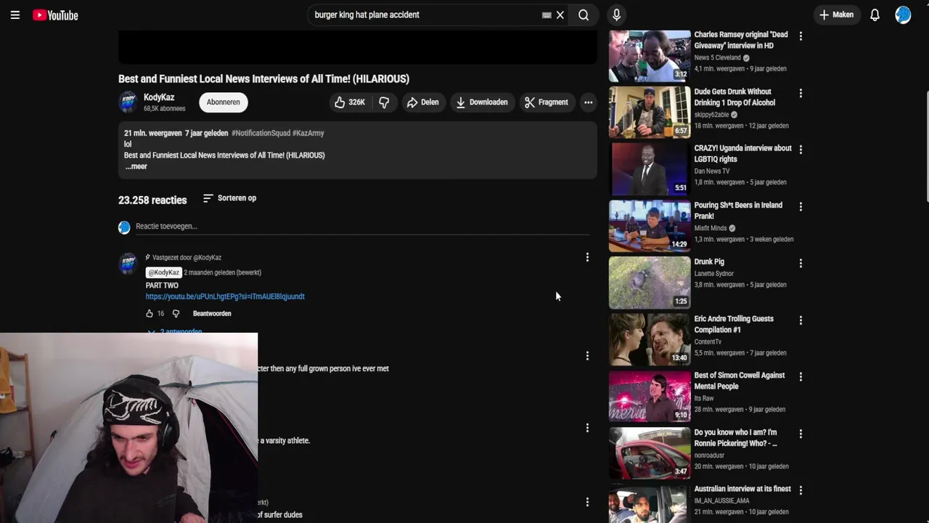Focus the Reactie toevoegen field

[362, 227]
